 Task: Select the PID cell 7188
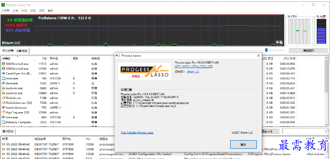(43, 98)
